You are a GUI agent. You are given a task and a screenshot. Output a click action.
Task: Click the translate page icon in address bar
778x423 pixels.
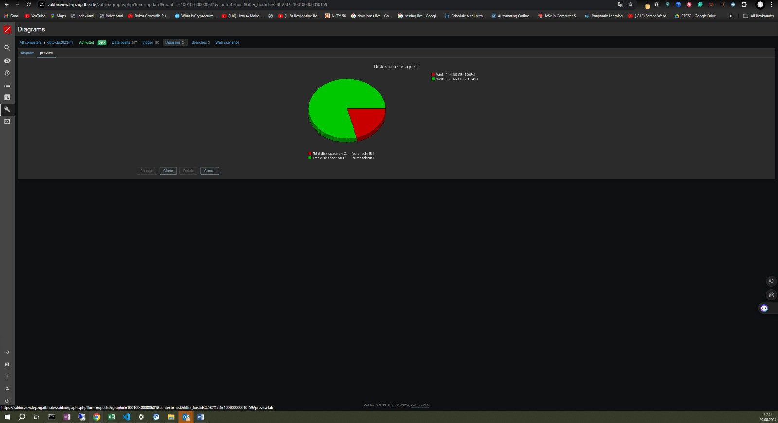[620, 4]
